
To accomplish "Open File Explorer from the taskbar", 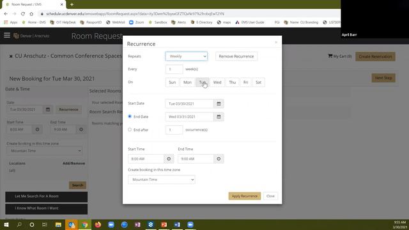I will click(x=58, y=224).
